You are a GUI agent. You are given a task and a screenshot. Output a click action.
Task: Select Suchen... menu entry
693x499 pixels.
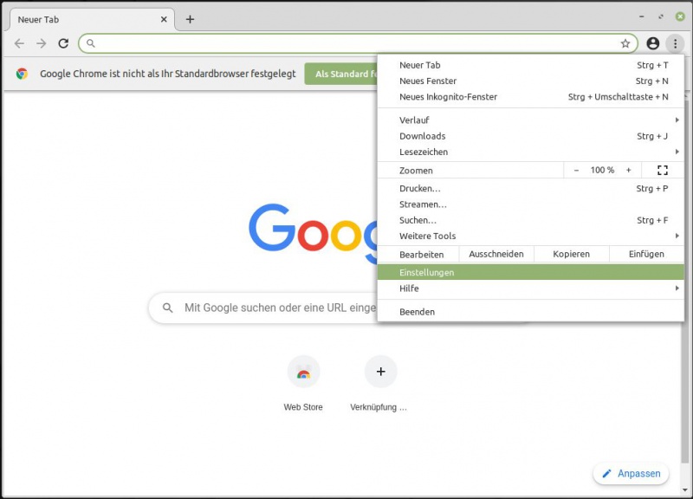(x=530, y=220)
